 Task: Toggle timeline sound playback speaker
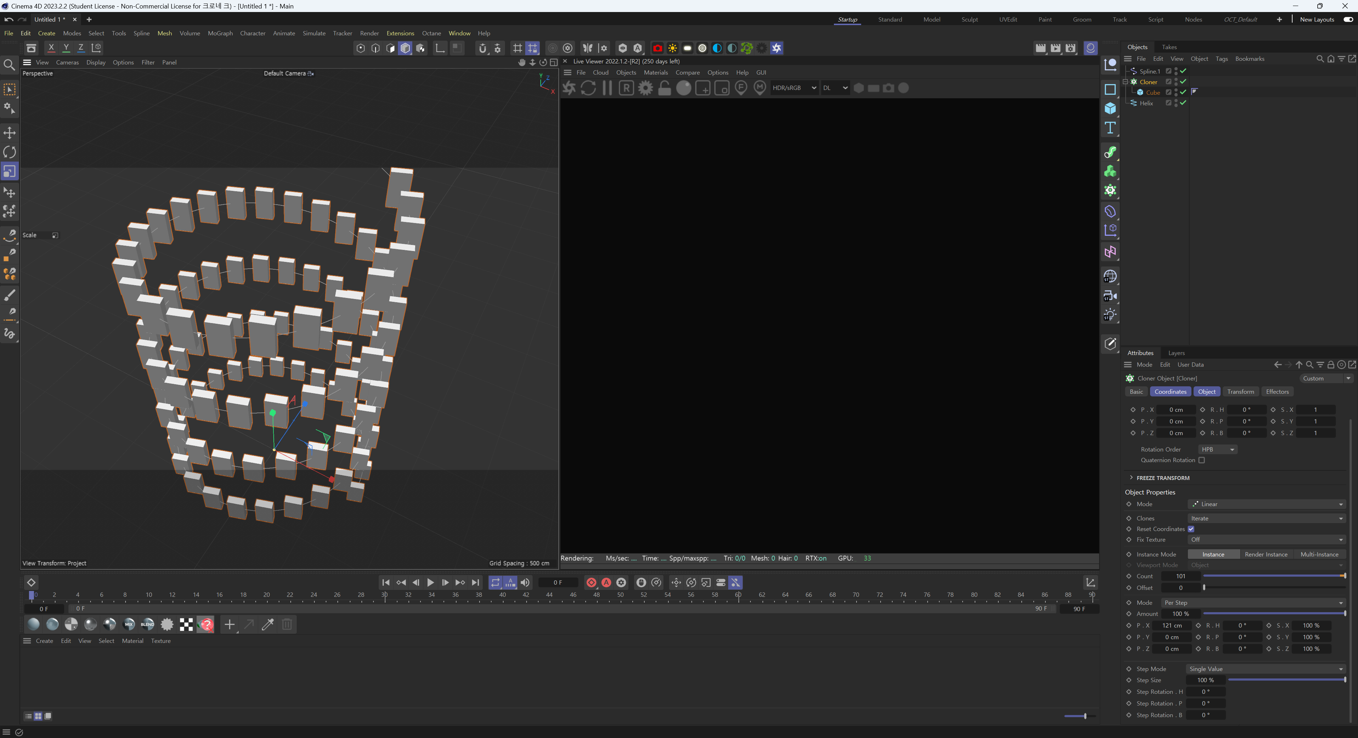click(525, 582)
